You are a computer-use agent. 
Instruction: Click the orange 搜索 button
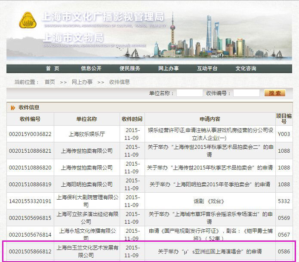pyautogui.click(x=275, y=93)
